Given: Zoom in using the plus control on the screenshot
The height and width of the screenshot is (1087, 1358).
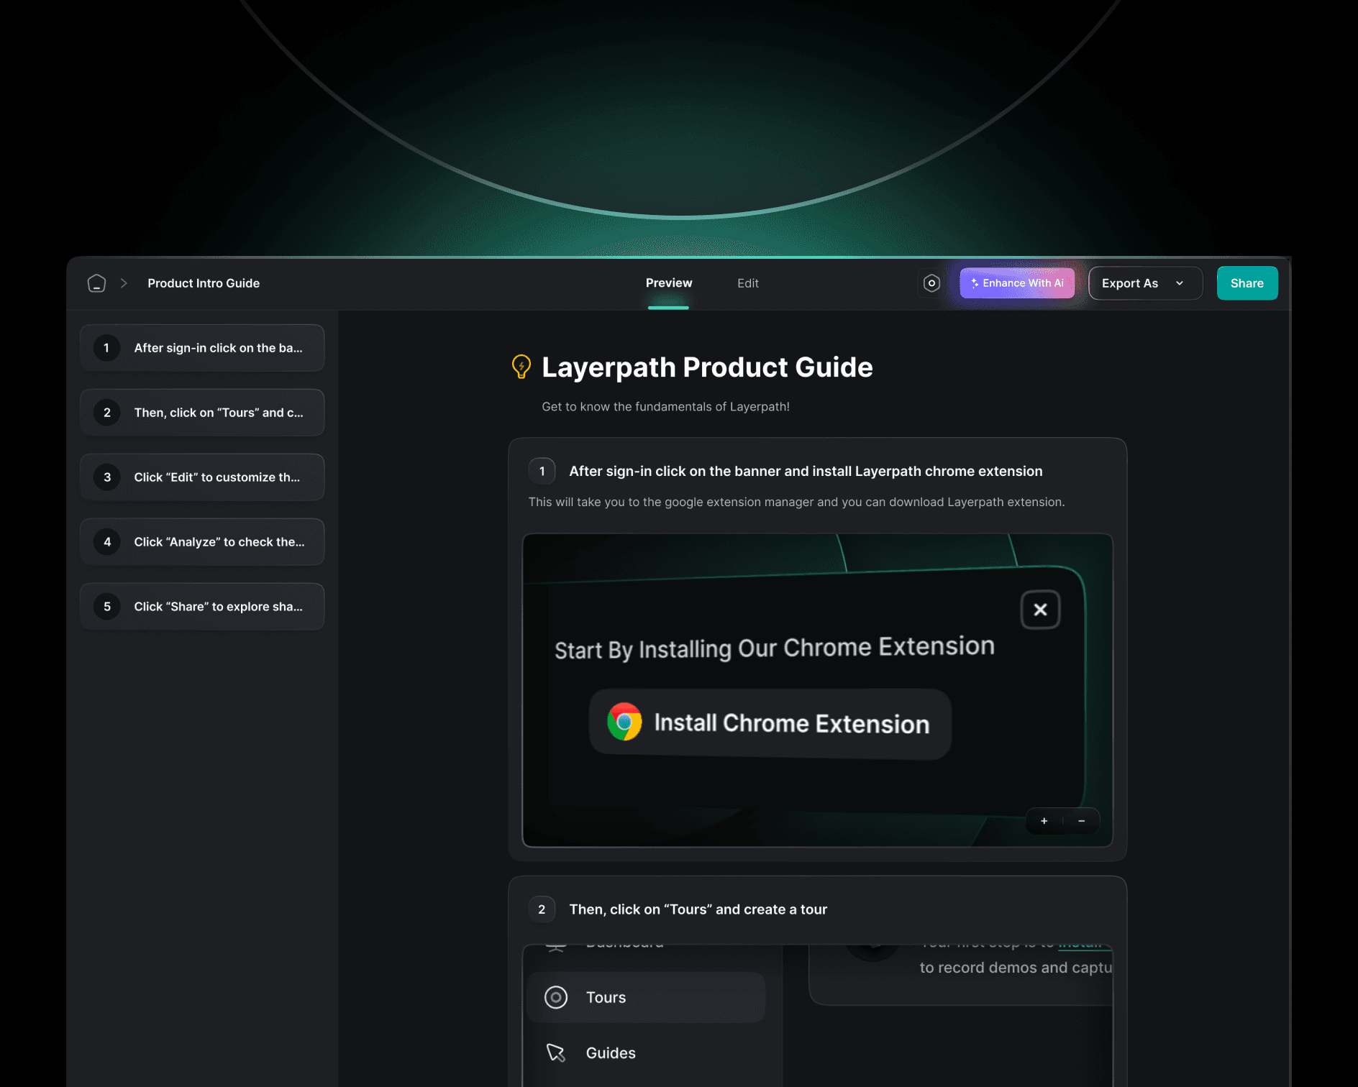Looking at the screenshot, I should (1044, 820).
